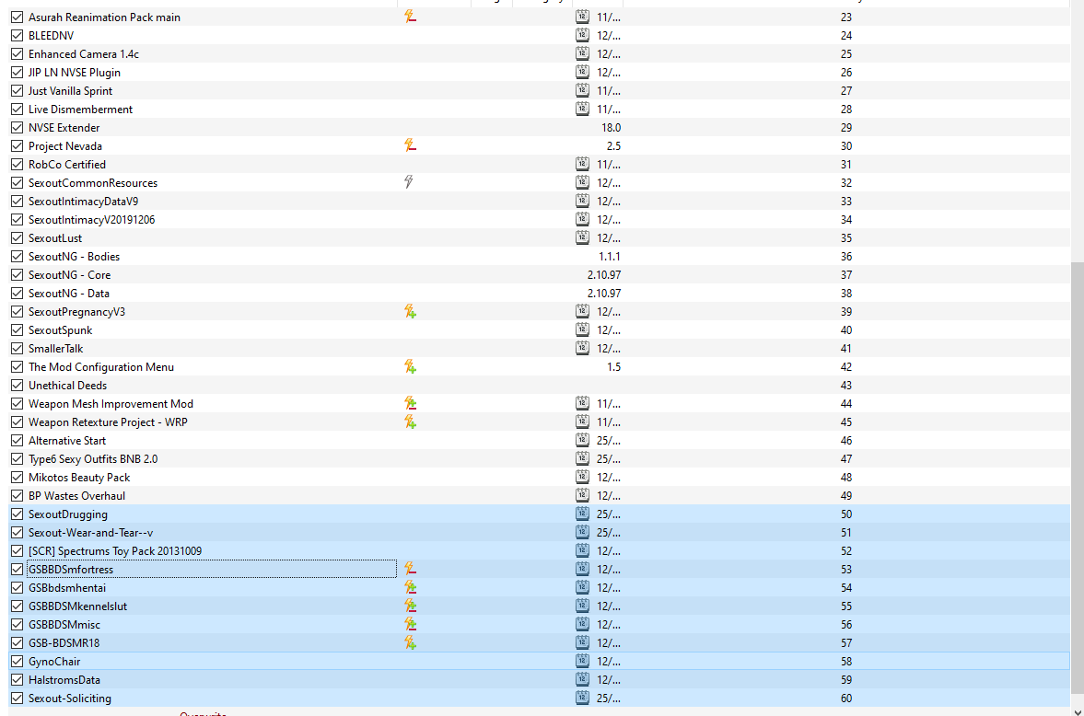This screenshot has width=1084, height=716.
Task: Click the scroll down arrow of the mod list
Action: (x=1077, y=712)
